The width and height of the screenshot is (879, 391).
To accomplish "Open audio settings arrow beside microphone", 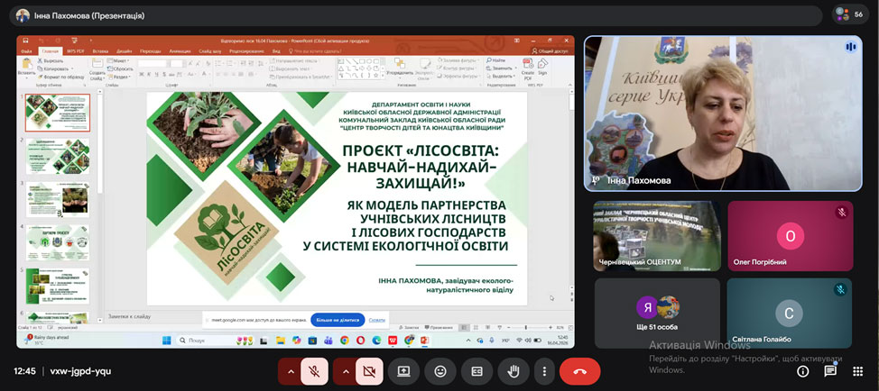I will [x=291, y=370].
